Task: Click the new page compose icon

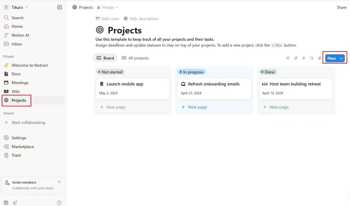Action: point(59,7)
